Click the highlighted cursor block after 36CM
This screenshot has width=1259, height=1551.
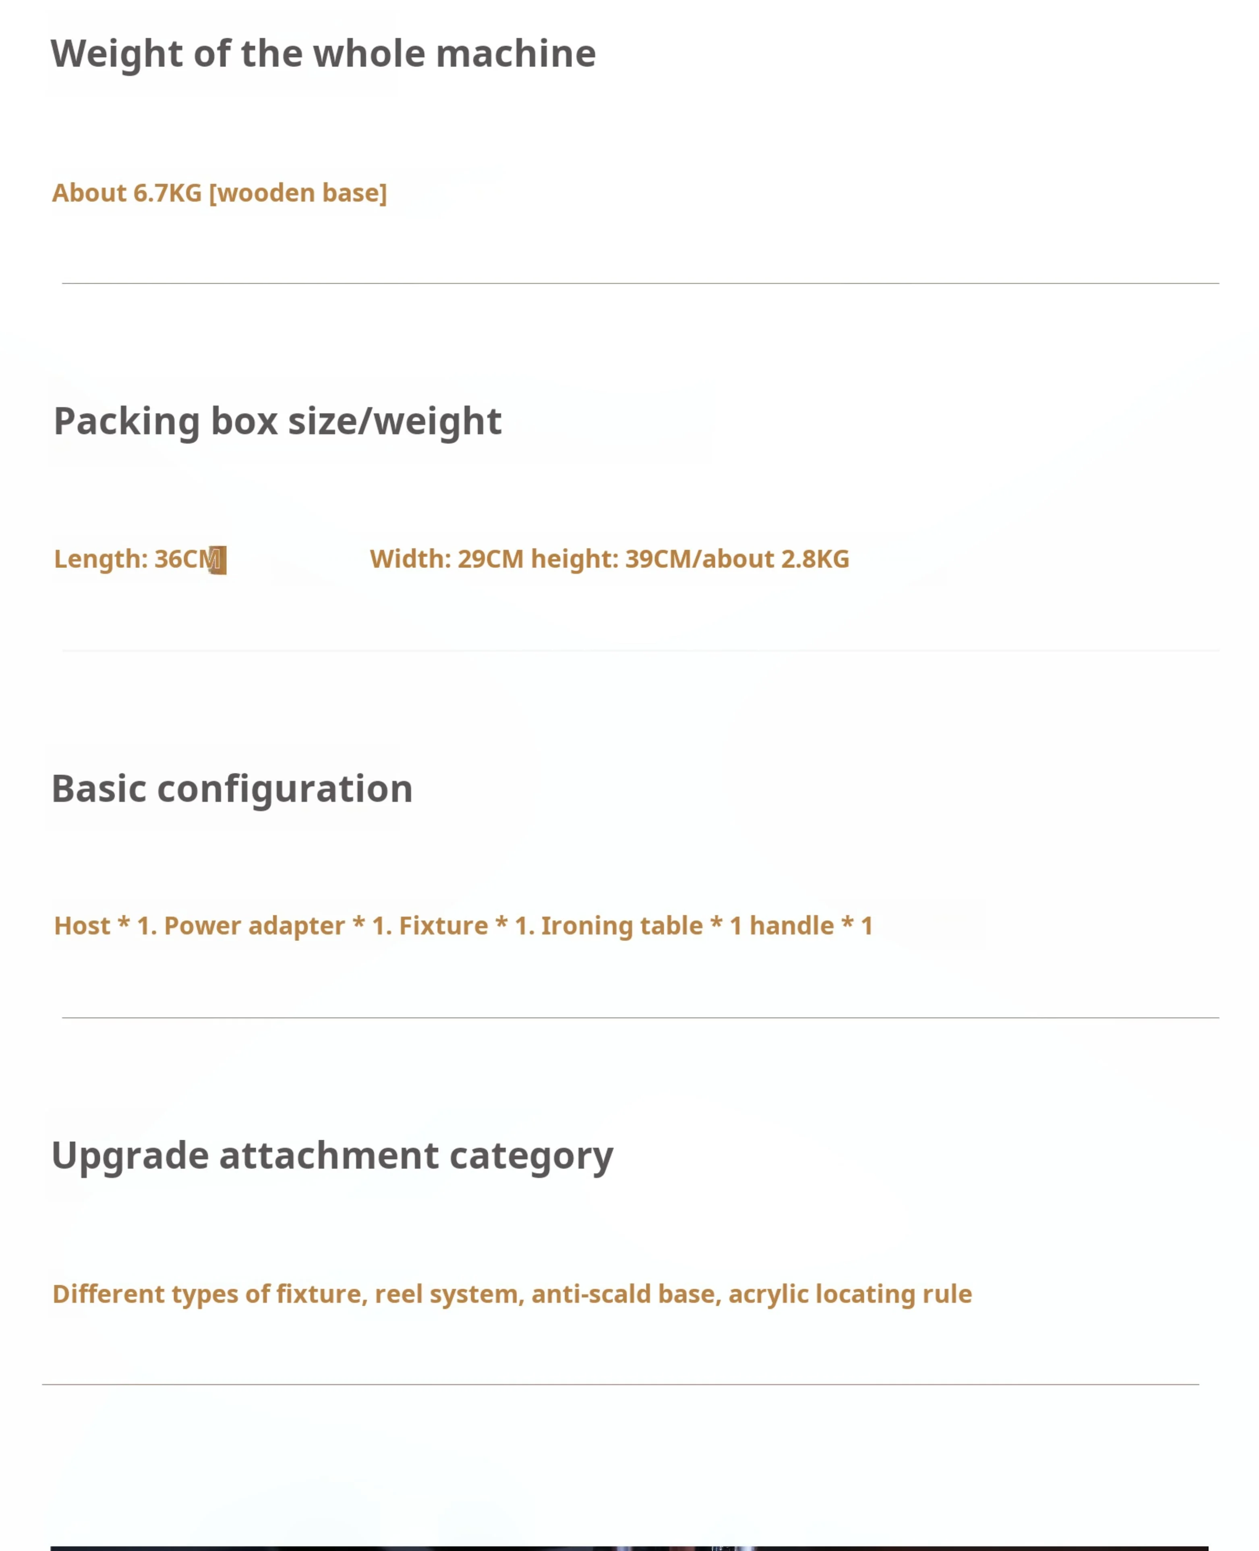218,561
